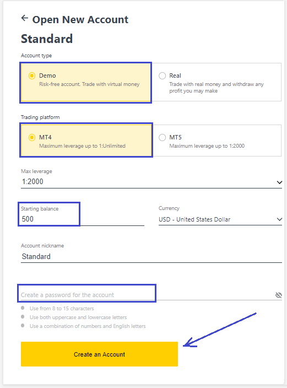This screenshot has width=287, height=388.
Task: Select the Real account option card
Action: (216, 82)
